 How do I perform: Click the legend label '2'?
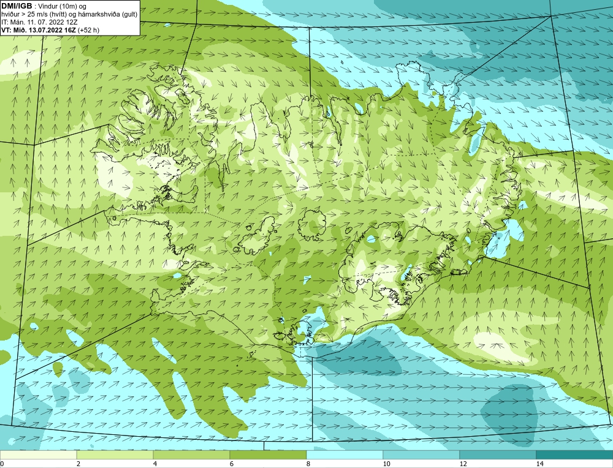[78, 464]
